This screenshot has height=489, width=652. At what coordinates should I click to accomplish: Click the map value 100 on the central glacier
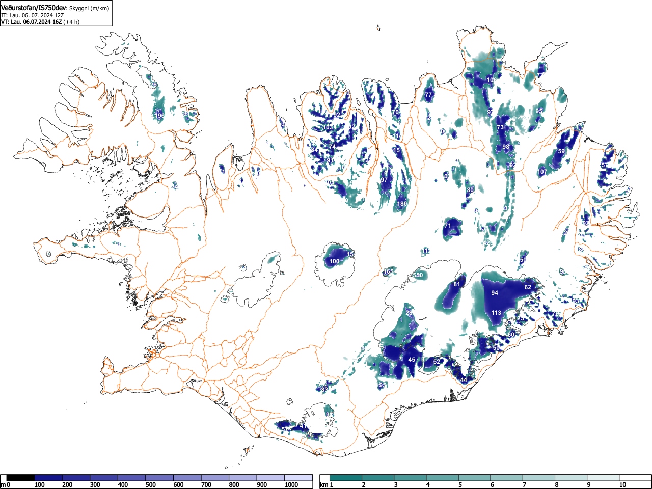point(334,261)
